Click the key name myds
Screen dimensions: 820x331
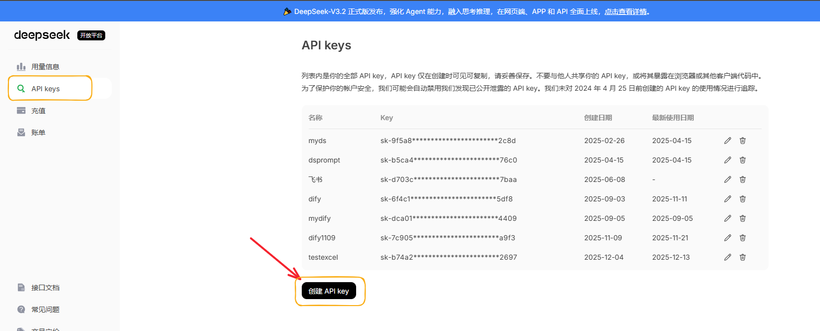pyautogui.click(x=317, y=141)
